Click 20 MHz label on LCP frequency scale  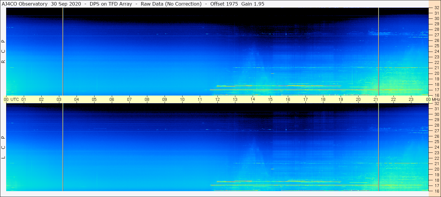point(436,169)
